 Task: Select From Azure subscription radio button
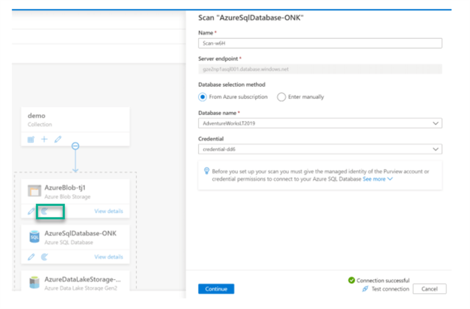coord(203,97)
